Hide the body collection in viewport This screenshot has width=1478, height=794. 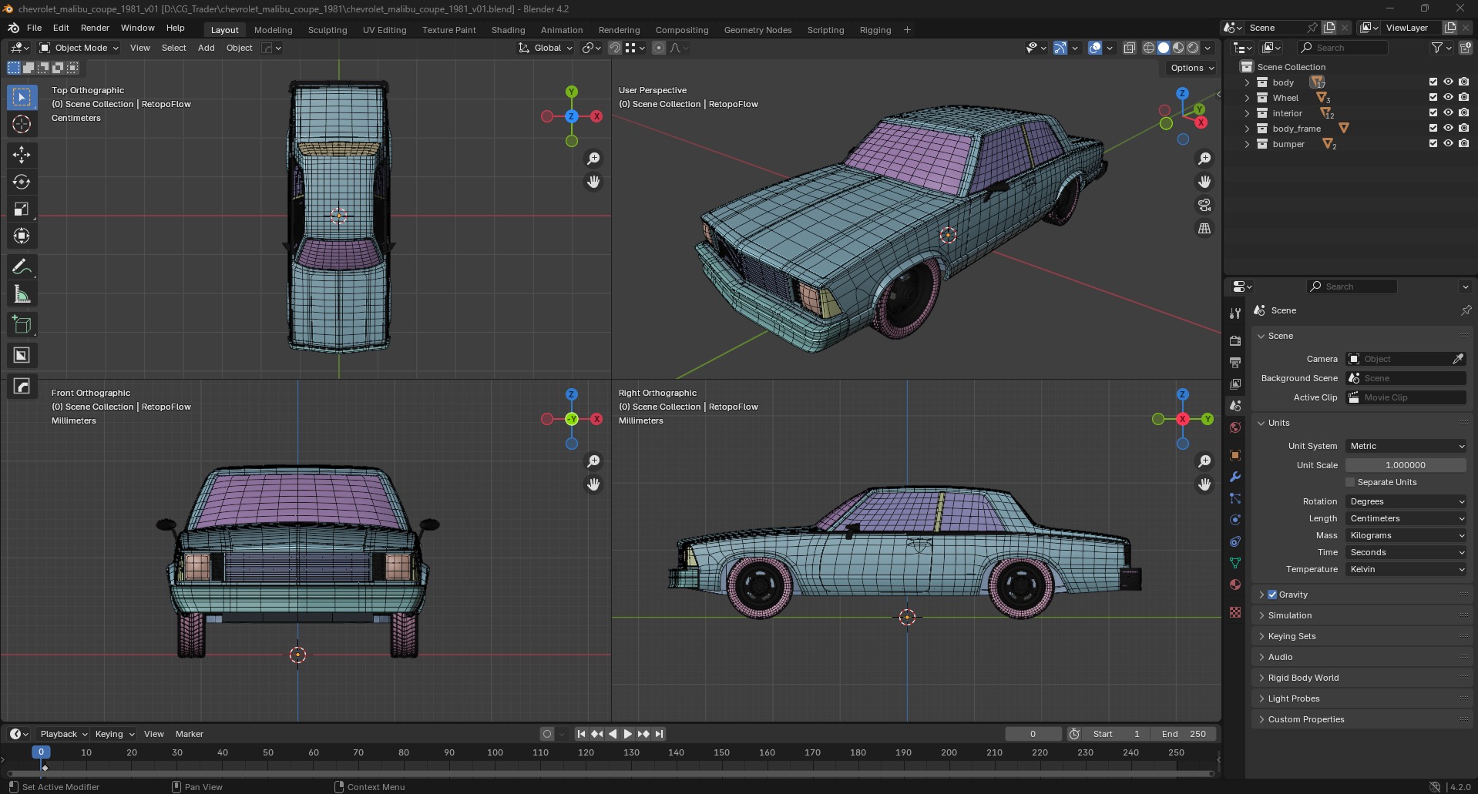point(1448,82)
